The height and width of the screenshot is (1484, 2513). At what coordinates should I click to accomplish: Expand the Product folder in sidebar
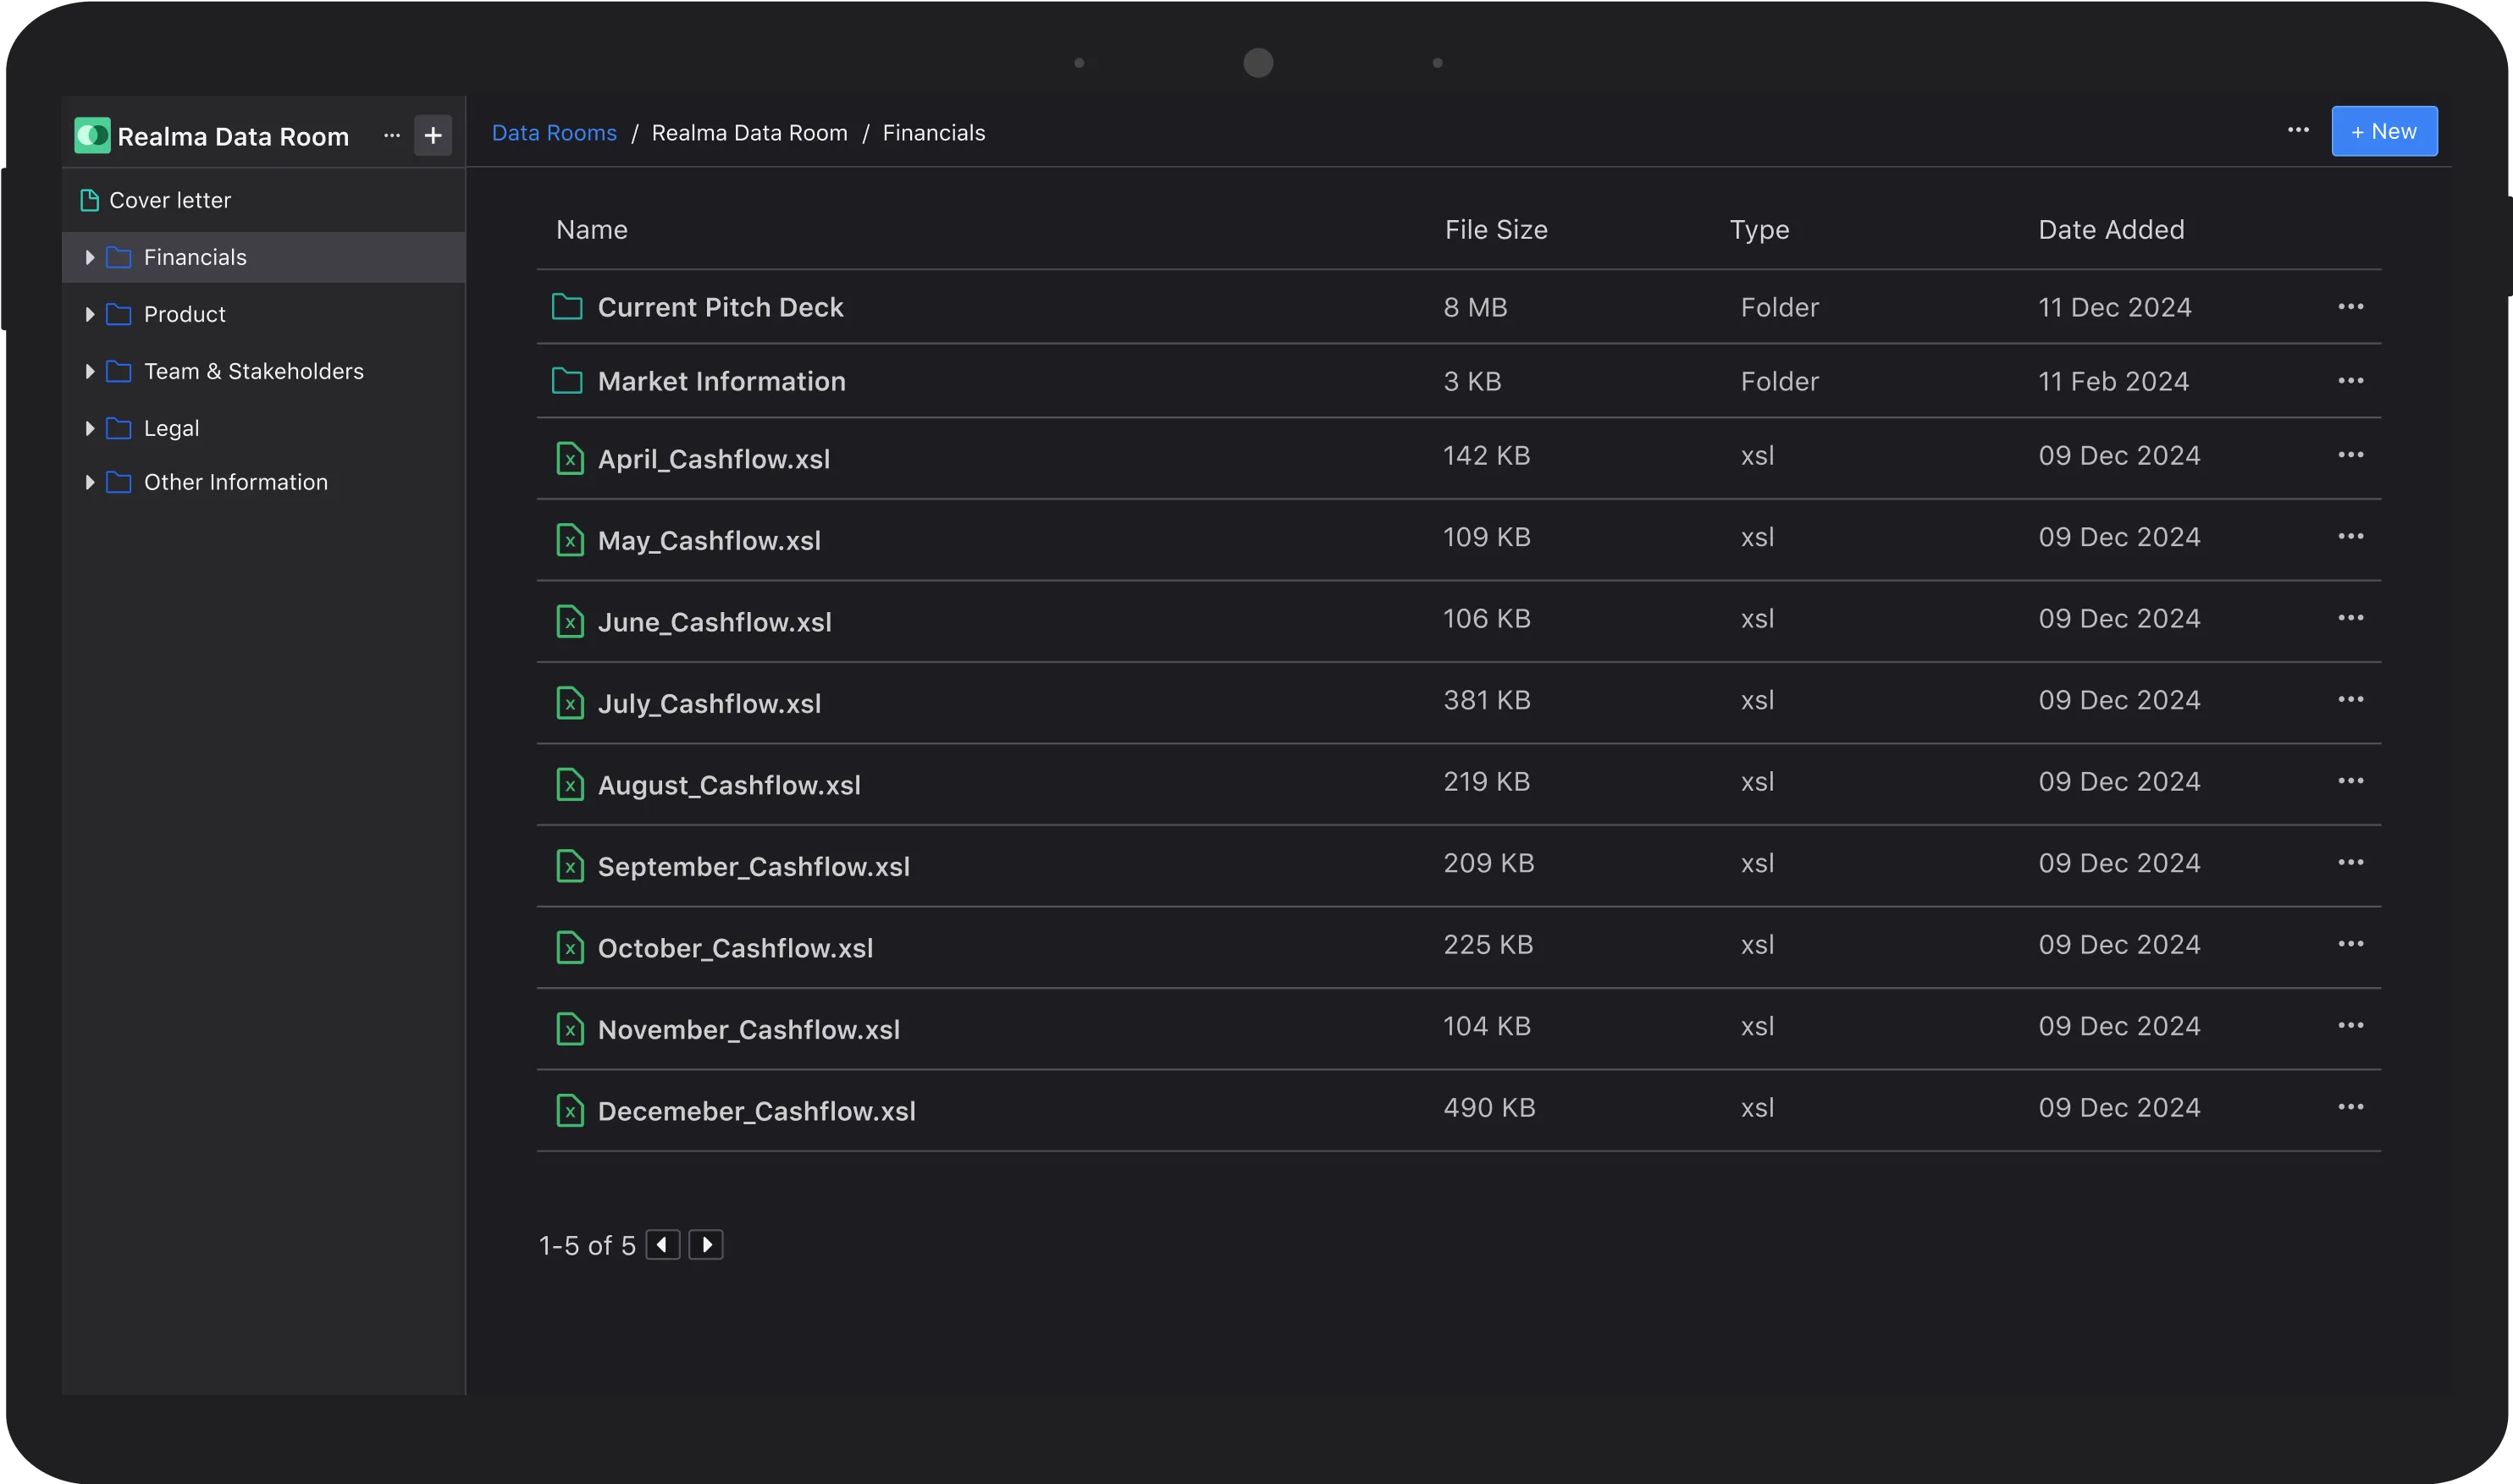(90, 315)
